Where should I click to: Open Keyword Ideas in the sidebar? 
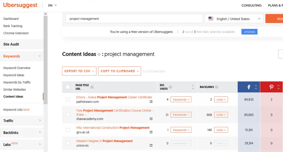14,75
